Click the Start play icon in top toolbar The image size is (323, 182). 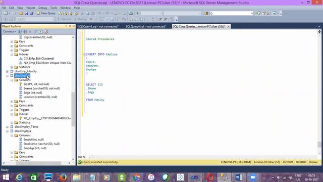click(137, 14)
